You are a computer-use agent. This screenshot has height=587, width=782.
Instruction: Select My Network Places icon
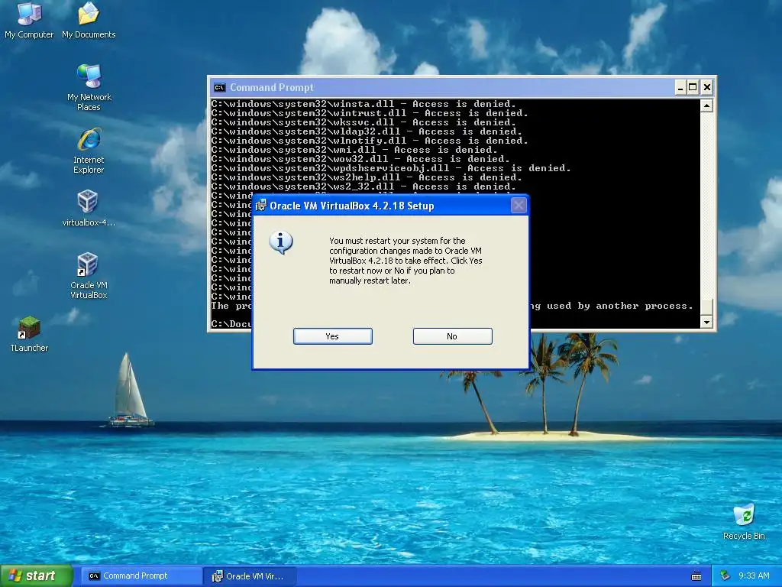pos(89,87)
